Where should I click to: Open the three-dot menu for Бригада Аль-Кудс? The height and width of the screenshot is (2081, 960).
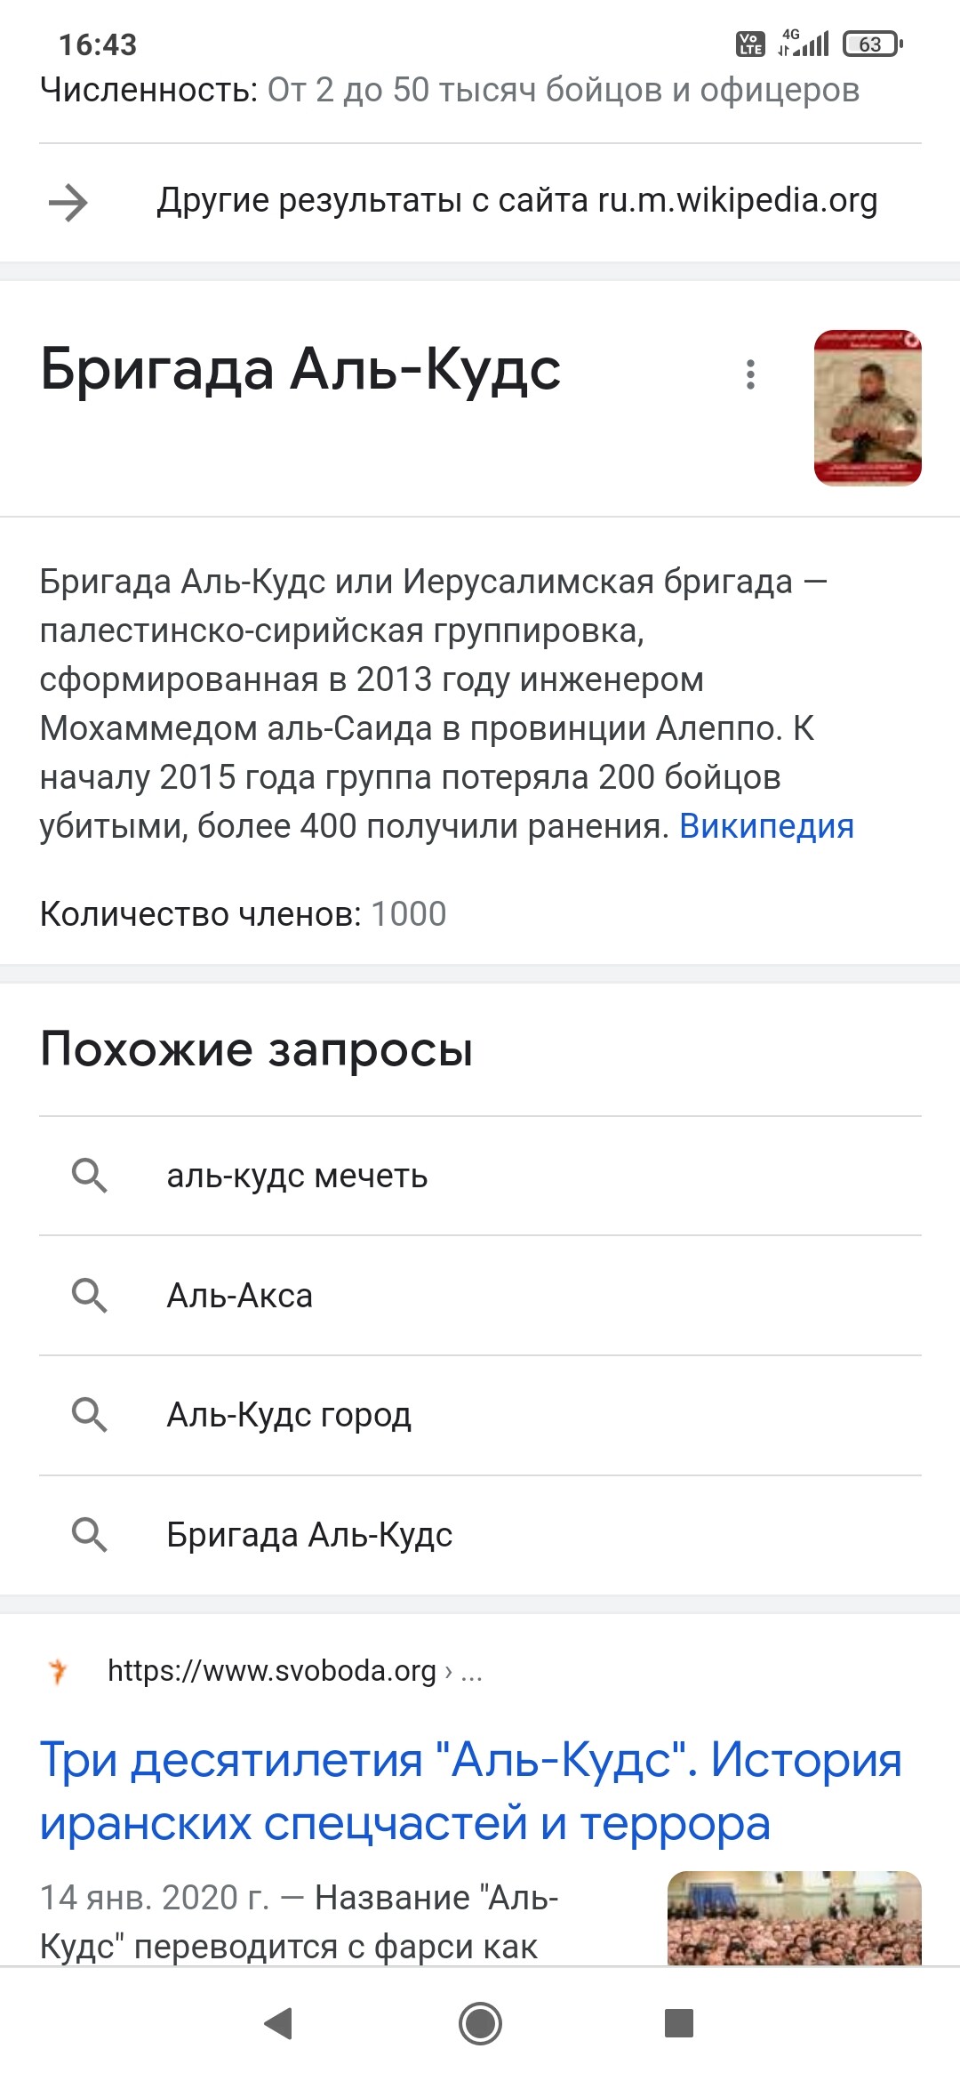[x=751, y=374]
